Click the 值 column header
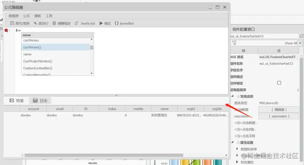This screenshot has height=165, width=304. (x=279, y=50)
